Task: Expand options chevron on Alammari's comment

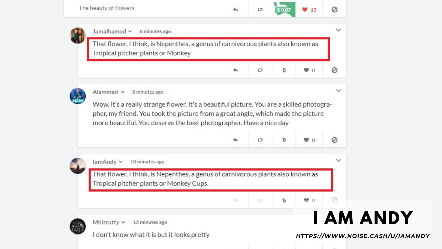Action: click(x=339, y=91)
